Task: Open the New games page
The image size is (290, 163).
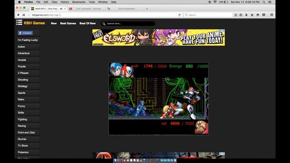Action: [x=54, y=23]
